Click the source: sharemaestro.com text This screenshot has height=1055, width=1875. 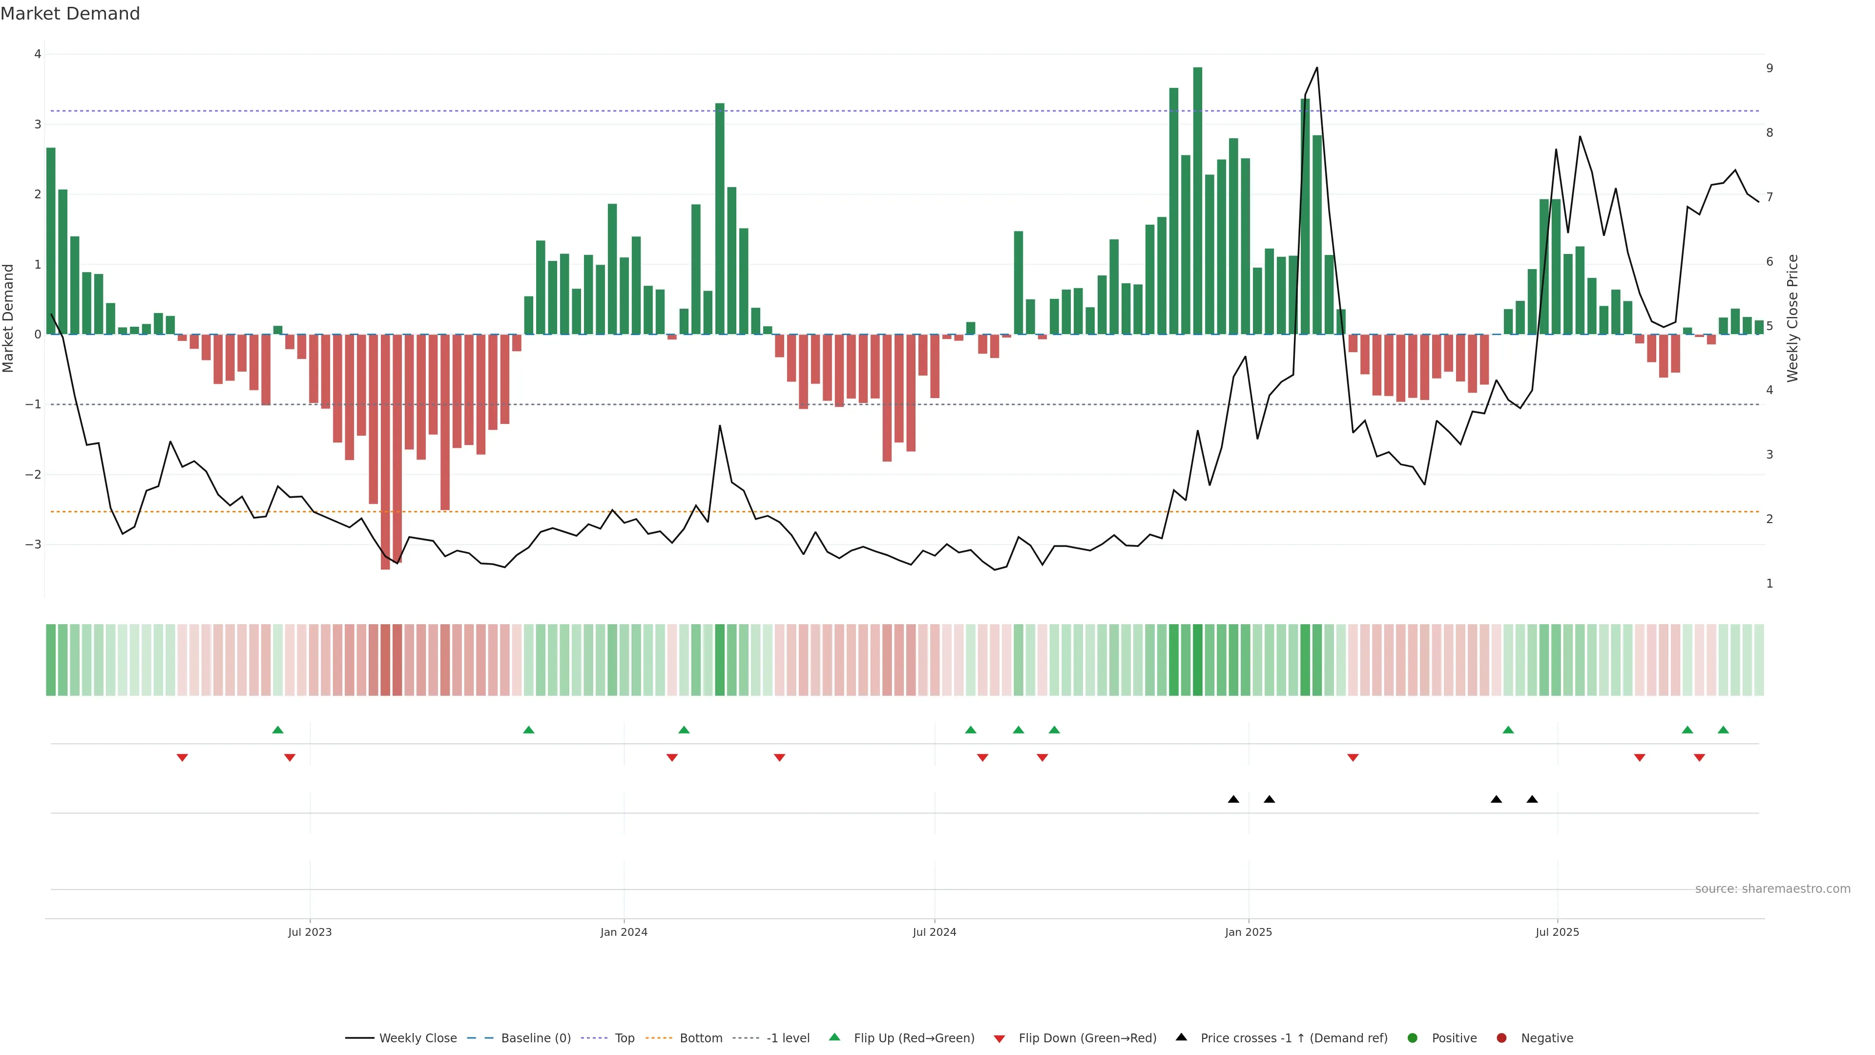click(1772, 889)
